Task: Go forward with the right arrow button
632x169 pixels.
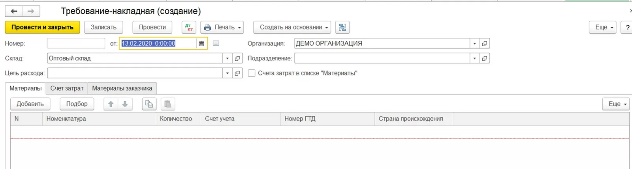Action: (31, 11)
